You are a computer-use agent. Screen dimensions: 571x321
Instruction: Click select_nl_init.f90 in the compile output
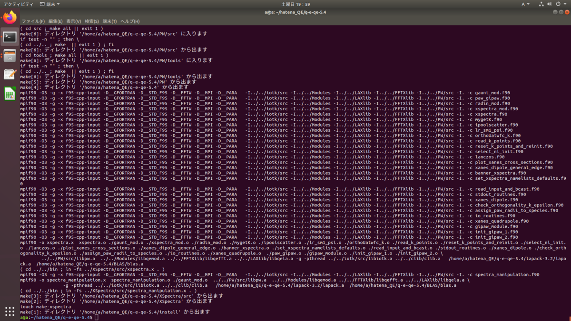pyautogui.click(x=499, y=151)
